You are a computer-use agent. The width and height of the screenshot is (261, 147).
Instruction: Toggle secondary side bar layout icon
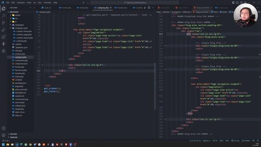(241, 2)
